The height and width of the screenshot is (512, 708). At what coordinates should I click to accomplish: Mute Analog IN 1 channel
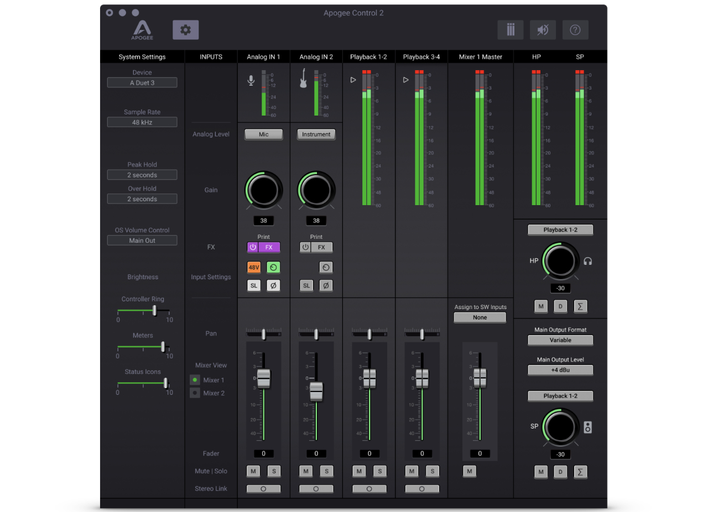coord(253,471)
